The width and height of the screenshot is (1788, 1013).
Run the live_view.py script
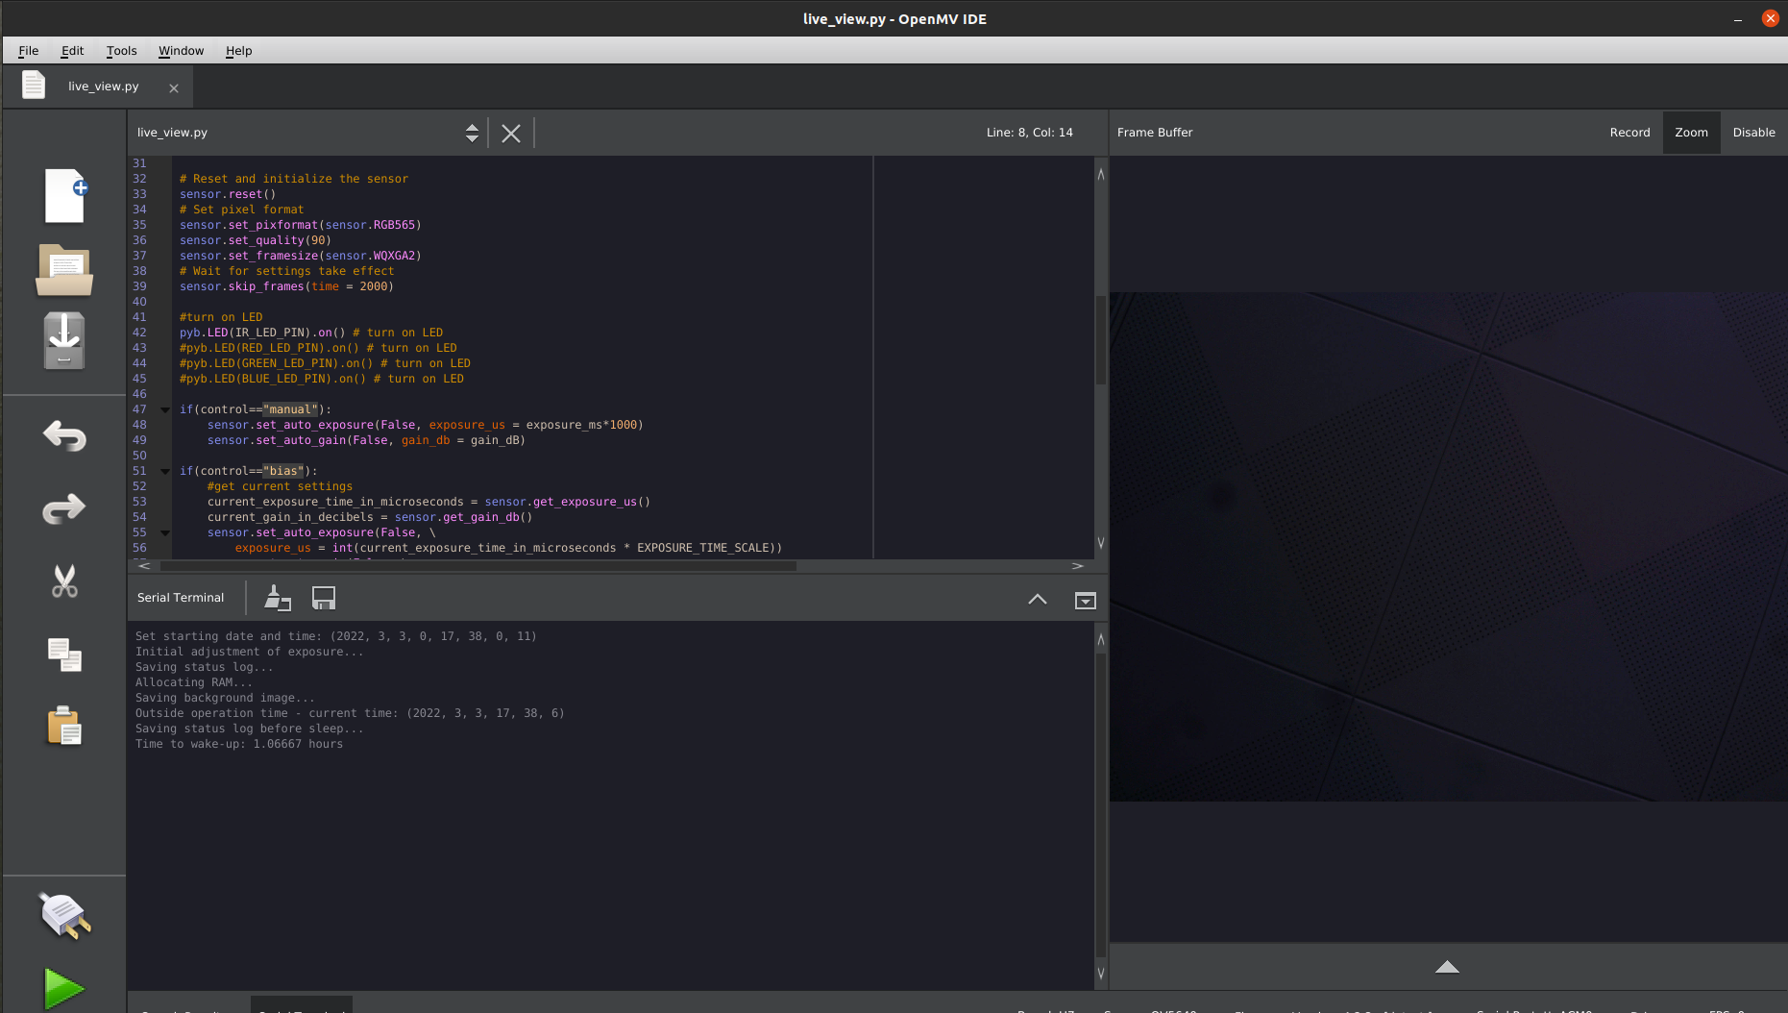click(63, 988)
